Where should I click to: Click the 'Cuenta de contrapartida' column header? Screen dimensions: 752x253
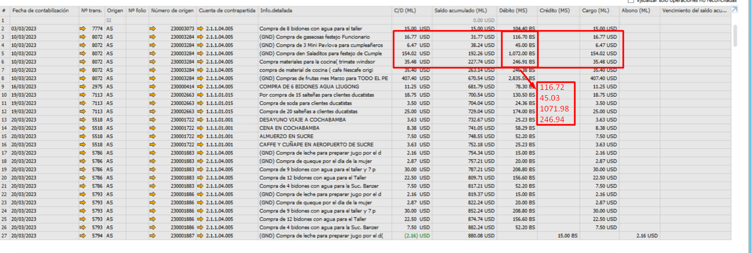(227, 10)
